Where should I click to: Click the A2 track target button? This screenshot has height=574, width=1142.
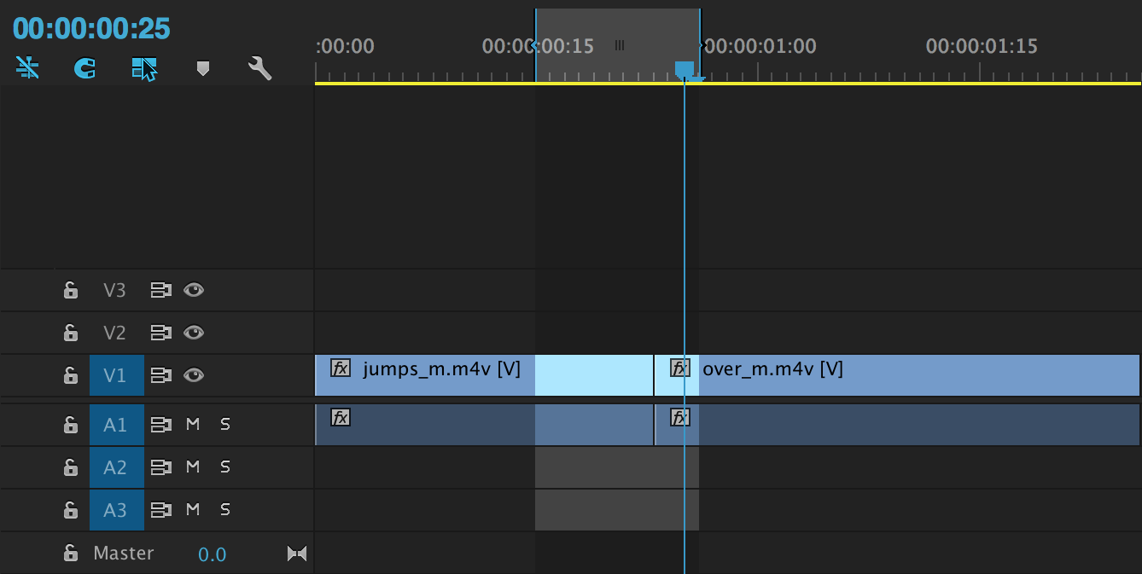coord(116,467)
